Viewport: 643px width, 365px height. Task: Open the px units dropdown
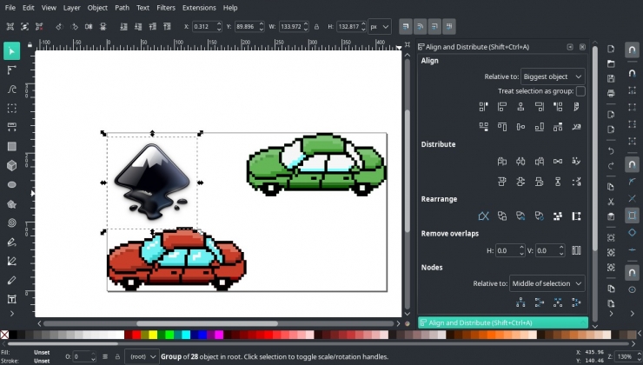(380, 27)
